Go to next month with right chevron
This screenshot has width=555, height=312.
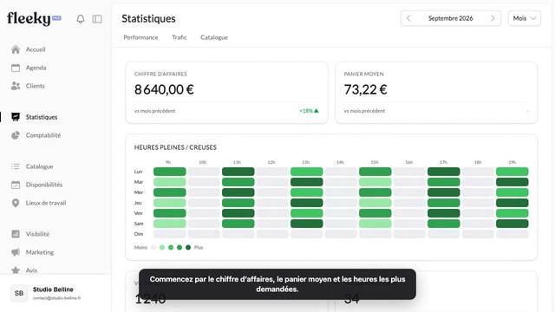pos(493,18)
